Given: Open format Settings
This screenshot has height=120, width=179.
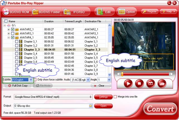Looking at the screenshot, I should [x=103, y=97].
